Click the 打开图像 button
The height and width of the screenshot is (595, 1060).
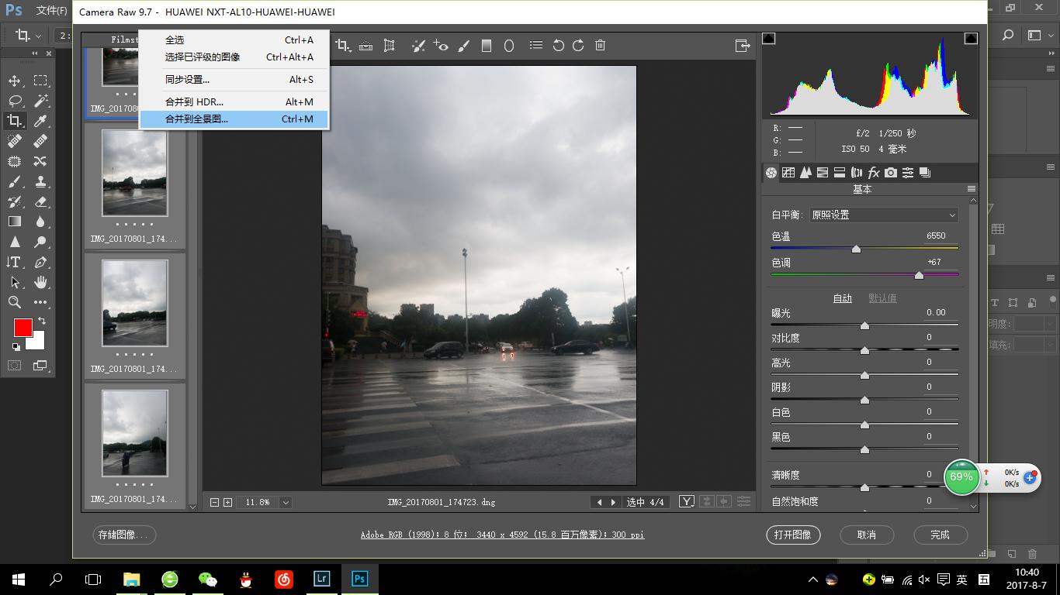click(792, 535)
